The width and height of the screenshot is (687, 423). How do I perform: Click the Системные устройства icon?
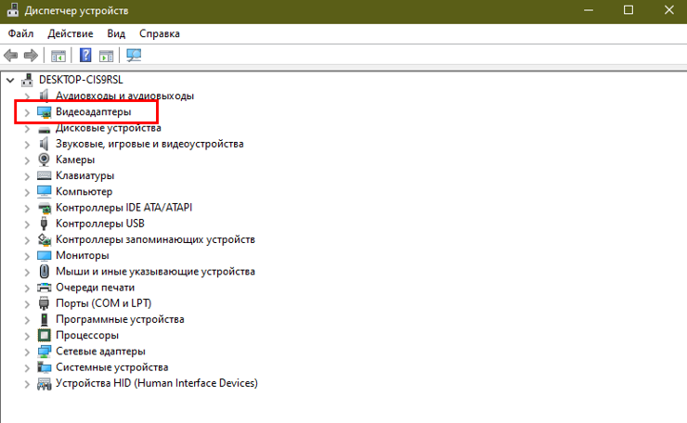pyautogui.click(x=45, y=367)
